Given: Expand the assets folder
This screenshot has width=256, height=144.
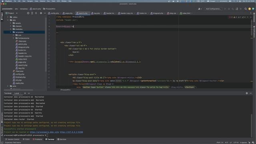Looking at the screenshot, I should [11, 23].
